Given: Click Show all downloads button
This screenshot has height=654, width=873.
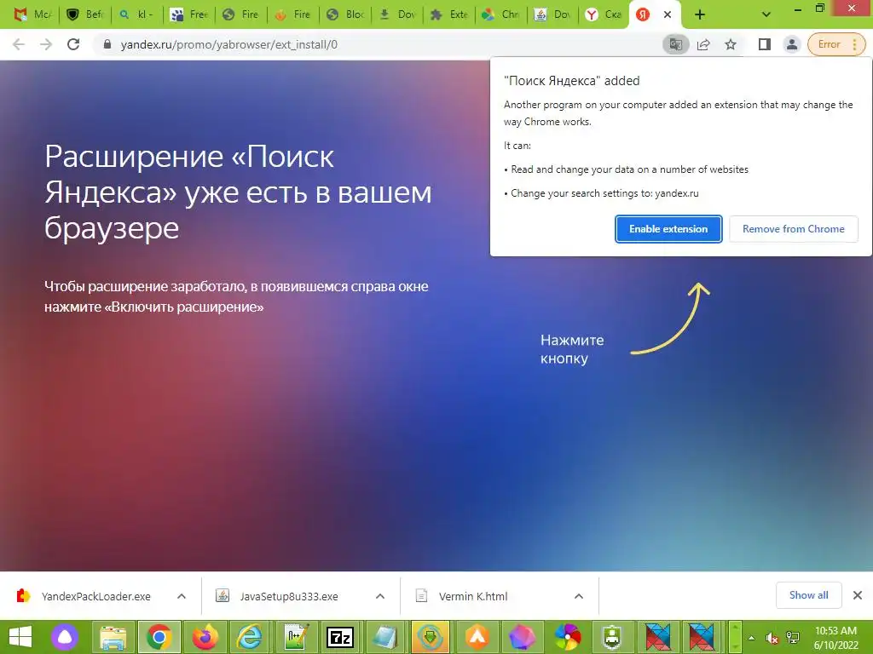Looking at the screenshot, I should point(808,595).
